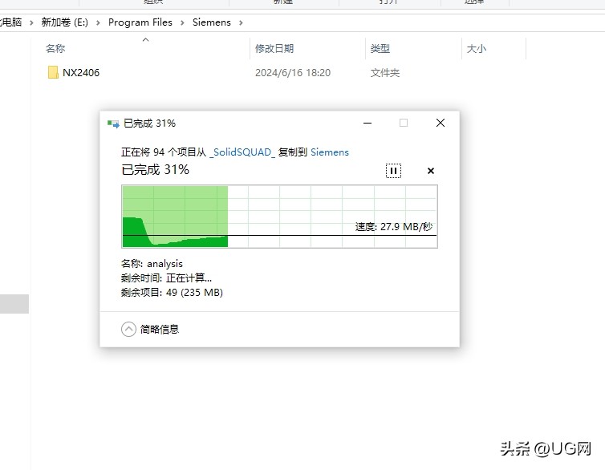Pause the file copy operation
Screen dimensions: 605x470
click(393, 171)
